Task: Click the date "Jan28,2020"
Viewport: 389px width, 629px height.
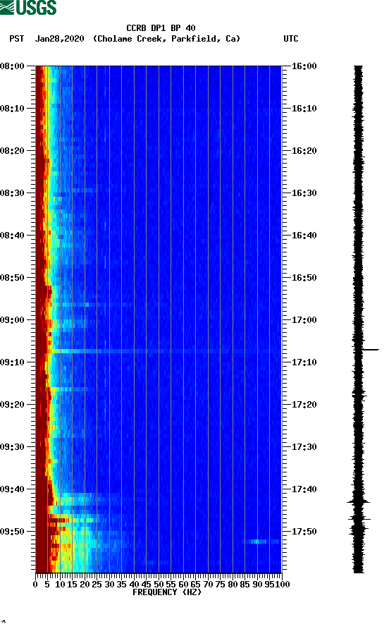Action: (x=59, y=39)
